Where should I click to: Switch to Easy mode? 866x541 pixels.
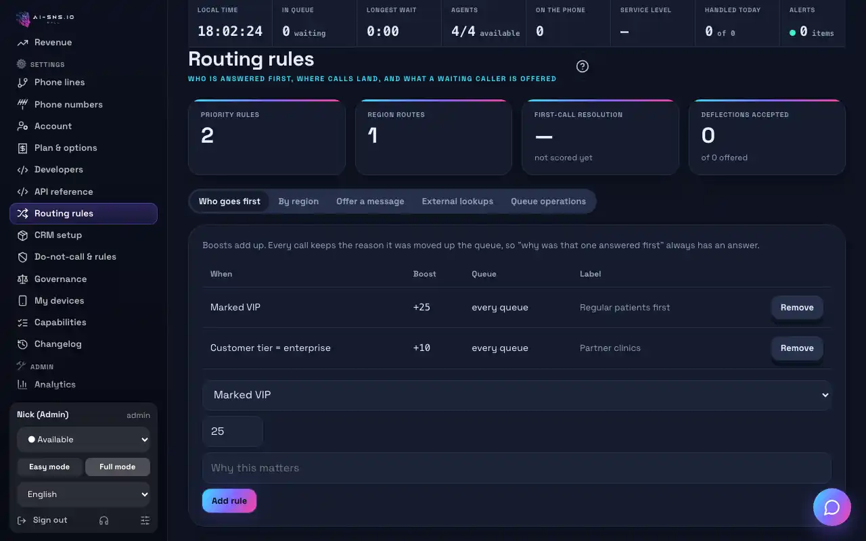49,467
